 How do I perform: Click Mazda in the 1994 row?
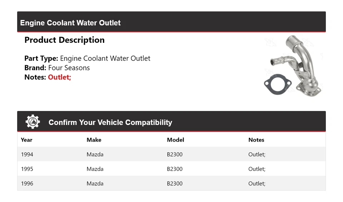[95, 155]
